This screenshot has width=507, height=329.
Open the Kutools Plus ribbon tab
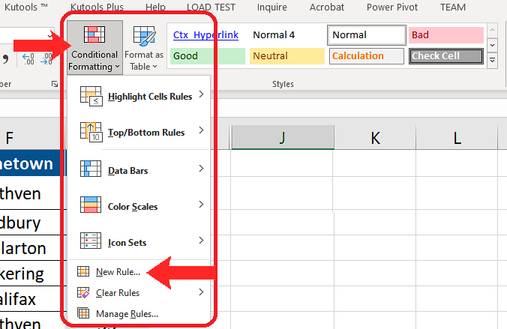coord(97,7)
